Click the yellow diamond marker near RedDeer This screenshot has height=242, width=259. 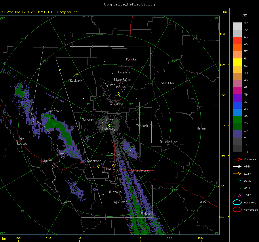pyautogui.click(x=118, y=94)
